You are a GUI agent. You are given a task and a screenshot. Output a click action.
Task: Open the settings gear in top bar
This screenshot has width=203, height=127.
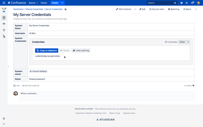pos(186,3)
